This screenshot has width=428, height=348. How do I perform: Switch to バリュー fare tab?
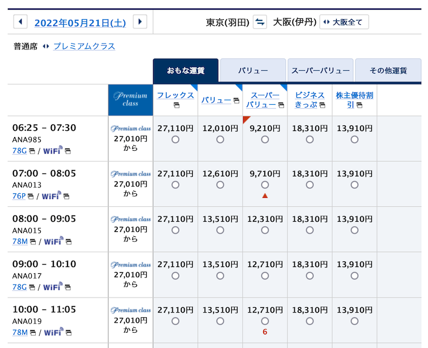253,71
